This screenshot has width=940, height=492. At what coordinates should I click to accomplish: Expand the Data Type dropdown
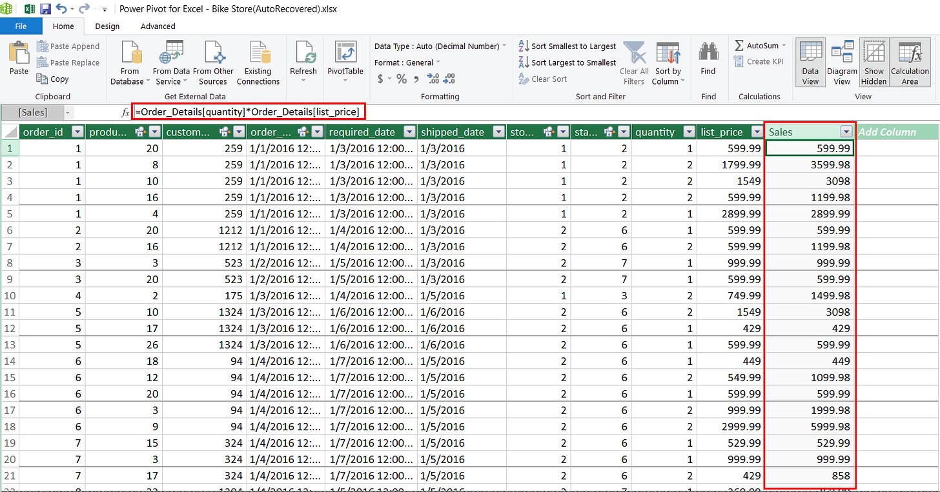pyautogui.click(x=440, y=46)
